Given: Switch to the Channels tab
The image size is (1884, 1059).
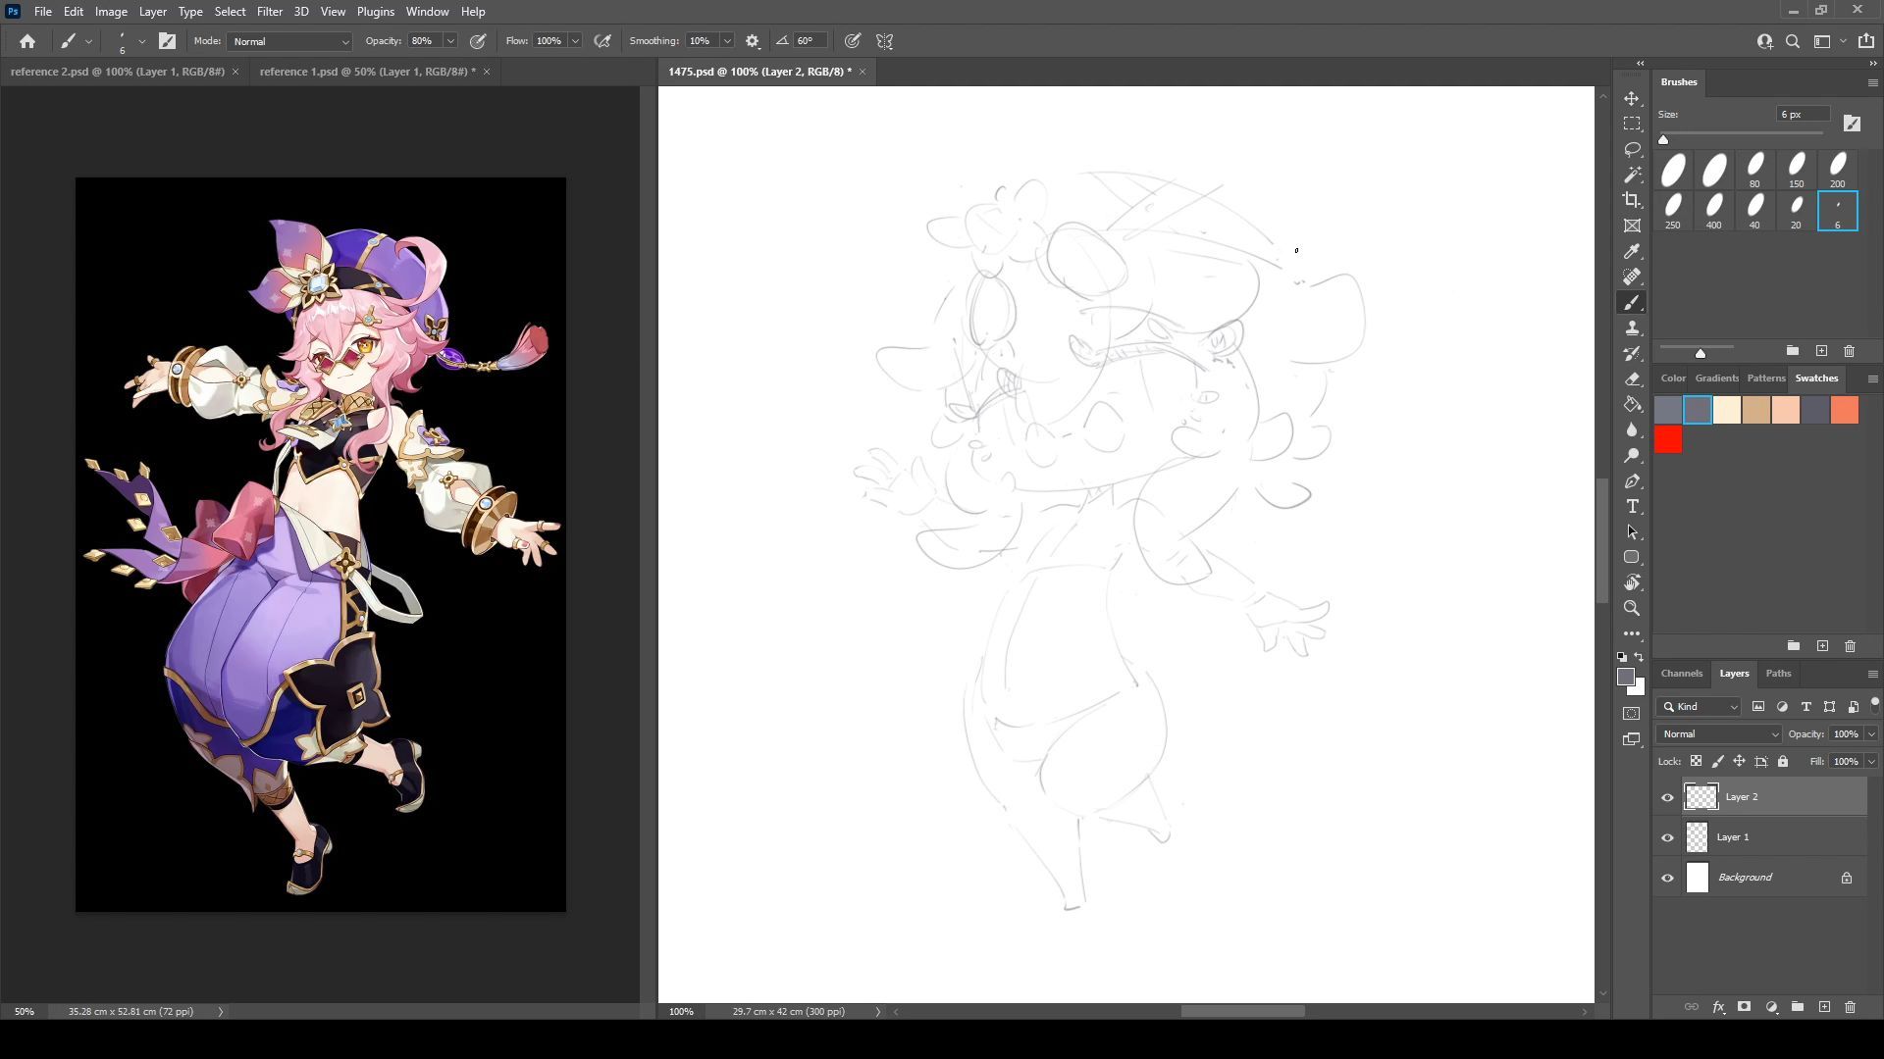Looking at the screenshot, I should pyautogui.click(x=1681, y=674).
